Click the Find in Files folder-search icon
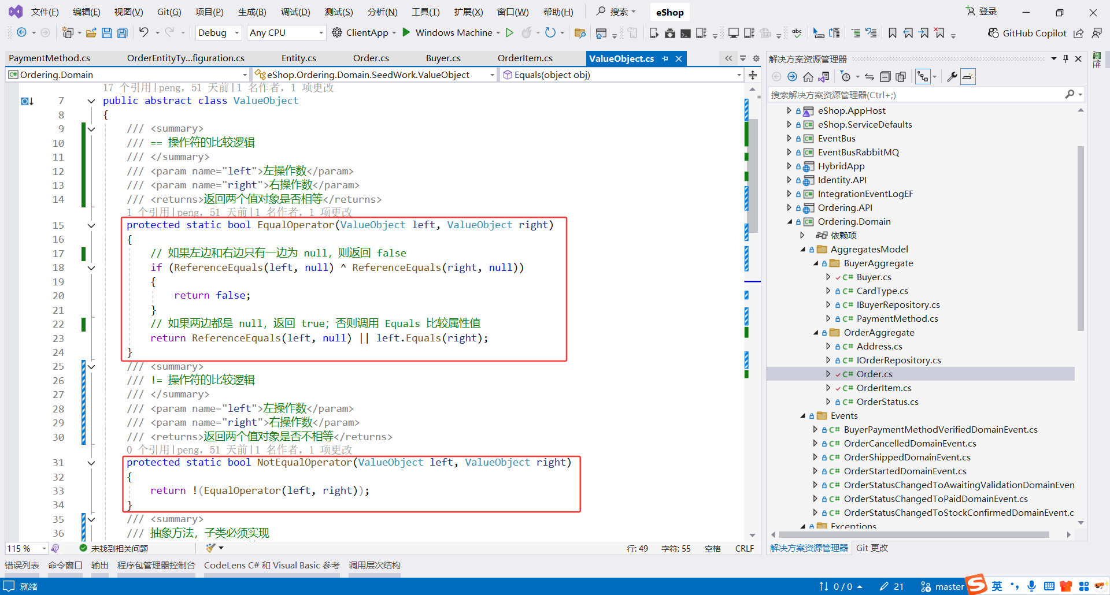Screen dimensions: 1110x595 [x=580, y=33]
